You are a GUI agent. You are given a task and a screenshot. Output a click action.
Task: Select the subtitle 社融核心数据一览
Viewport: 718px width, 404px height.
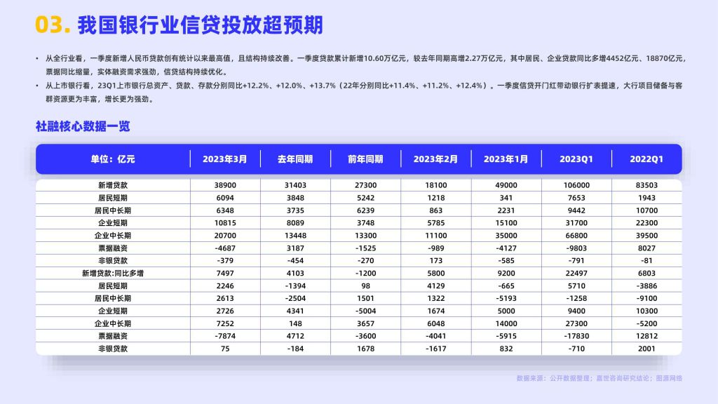pyautogui.click(x=83, y=126)
